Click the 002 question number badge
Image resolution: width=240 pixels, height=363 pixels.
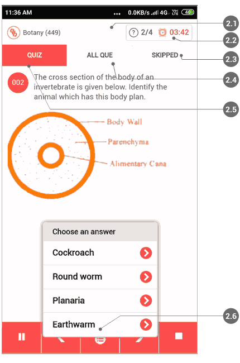click(x=18, y=83)
